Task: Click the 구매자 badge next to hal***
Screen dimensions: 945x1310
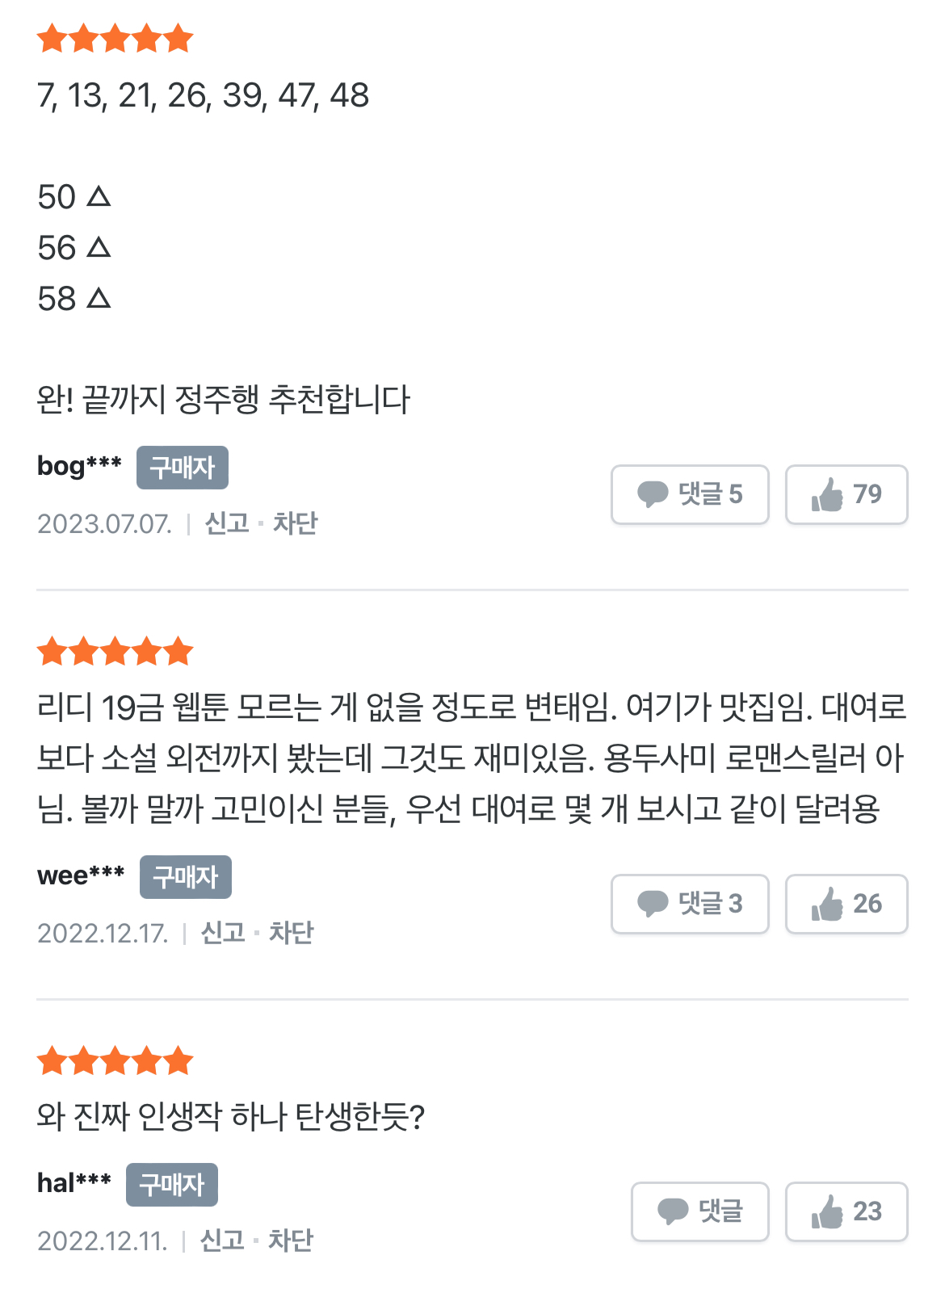Action: 172,1185
